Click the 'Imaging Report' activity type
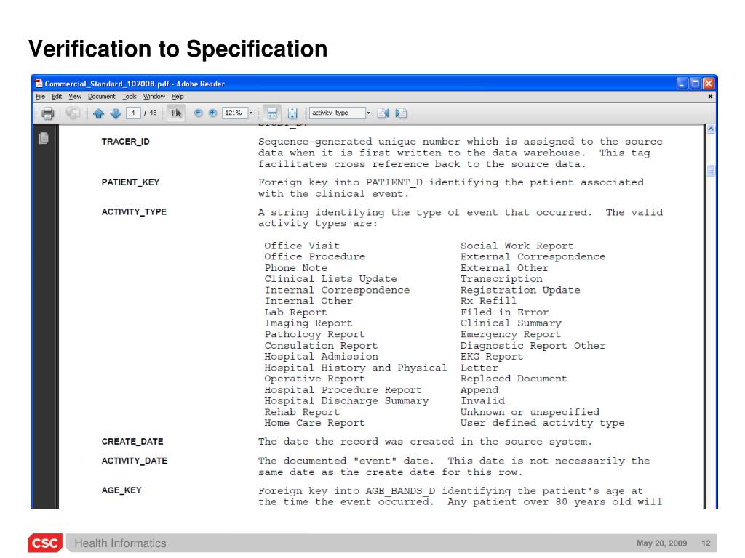The height and width of the screenshot is (558, 745). [308, 323]
